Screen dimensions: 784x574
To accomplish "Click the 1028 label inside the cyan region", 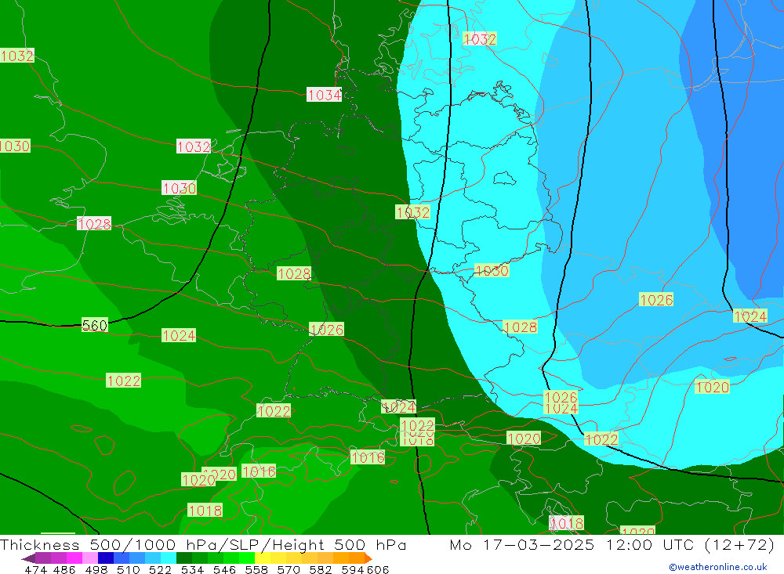I will click(x=521, y=327).
